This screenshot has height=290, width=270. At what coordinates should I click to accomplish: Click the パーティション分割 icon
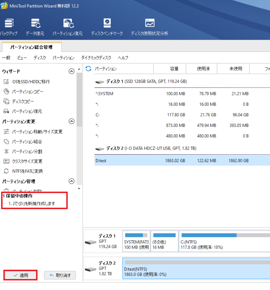pyautogui.click(x=6, y=151)
